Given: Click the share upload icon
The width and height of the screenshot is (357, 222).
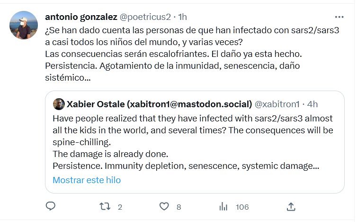Looking at the screenshot, I should point(291,206).
